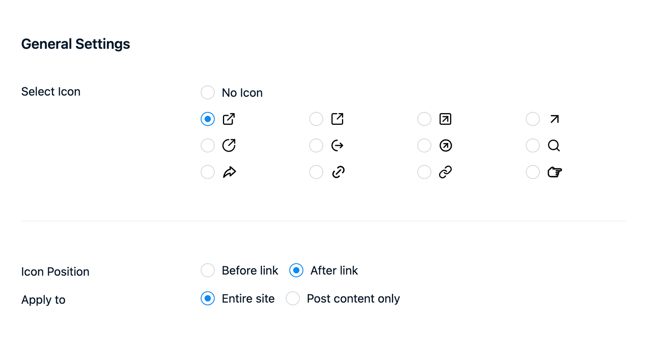Select the boxed external link icon

point(316,119)
